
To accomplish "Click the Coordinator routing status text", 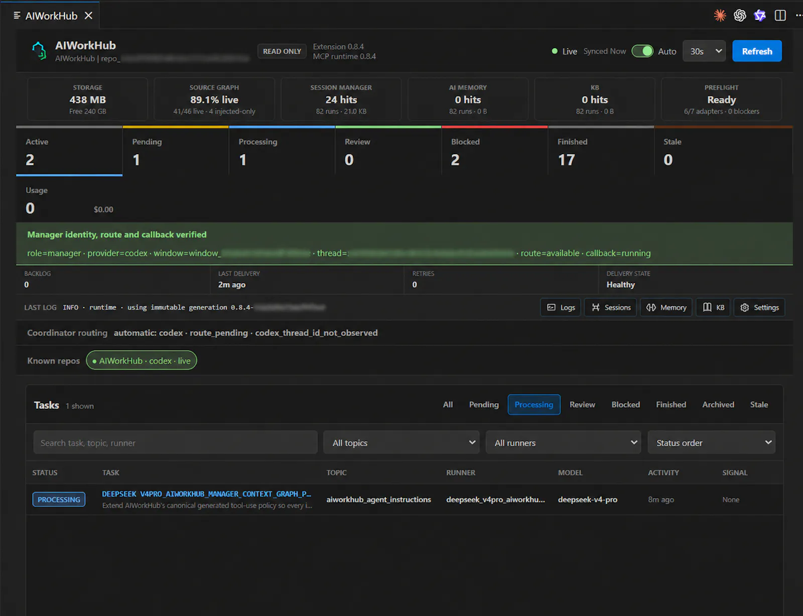I will point(245,333).
